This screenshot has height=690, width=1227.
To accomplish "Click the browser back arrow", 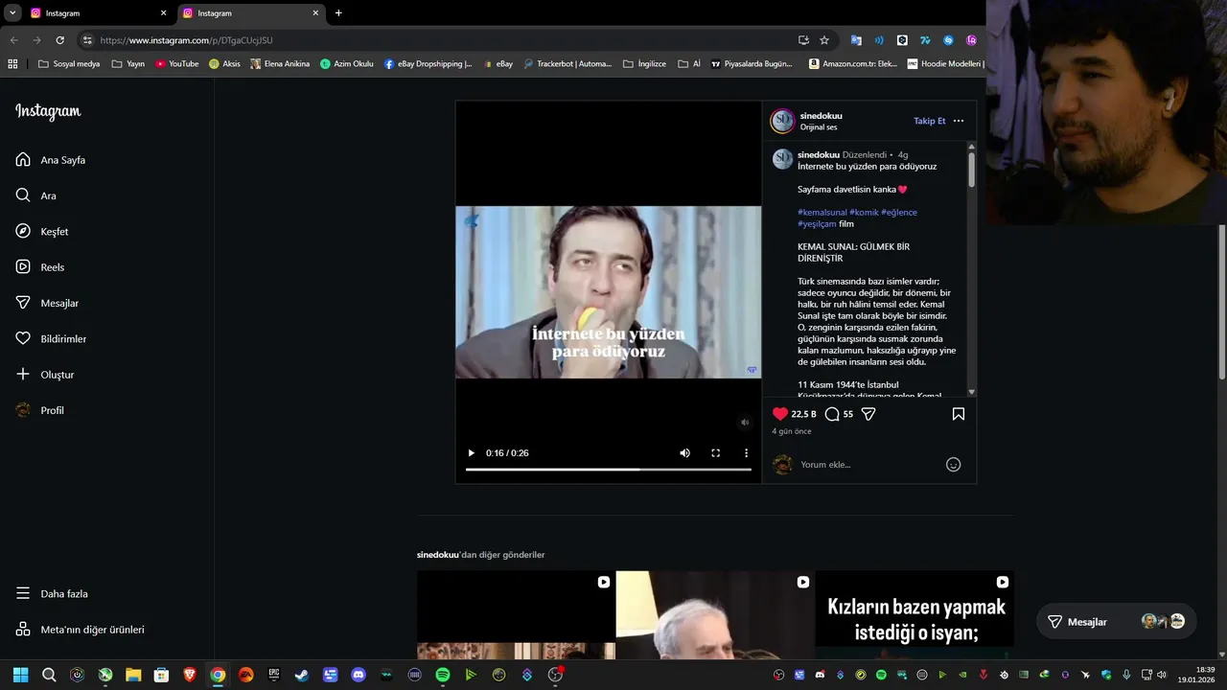I will [13, 40].
